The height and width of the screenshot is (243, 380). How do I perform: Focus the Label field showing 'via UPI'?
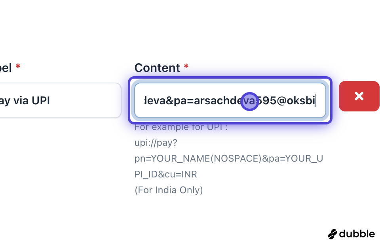pos(59,101)
